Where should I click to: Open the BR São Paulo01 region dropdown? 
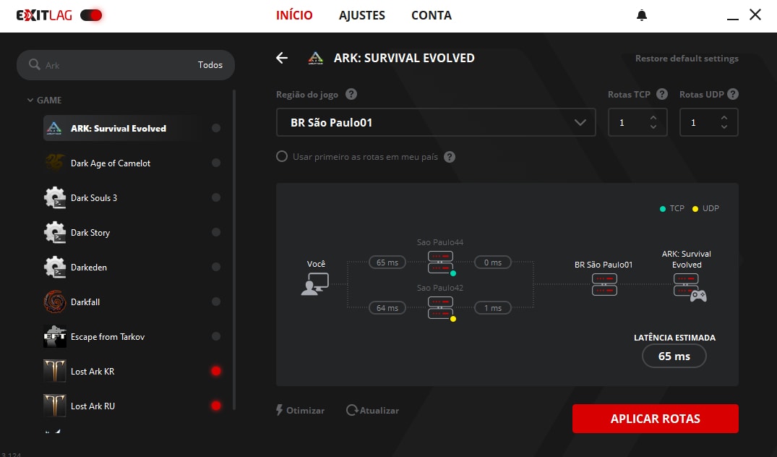pyautogui.click(x=436, y=123)
